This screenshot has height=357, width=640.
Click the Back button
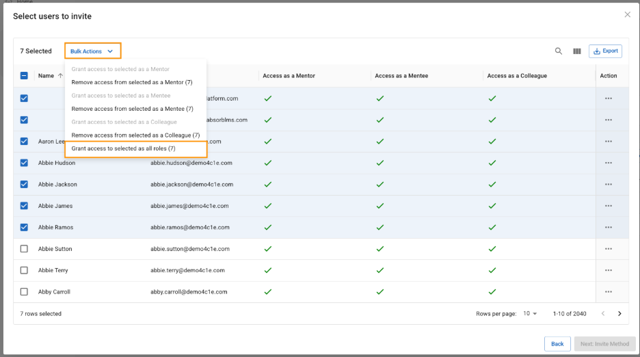tap(557, 344)
